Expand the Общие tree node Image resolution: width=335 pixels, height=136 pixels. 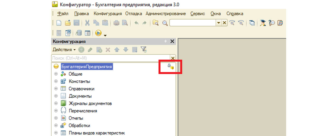(56, 74)
